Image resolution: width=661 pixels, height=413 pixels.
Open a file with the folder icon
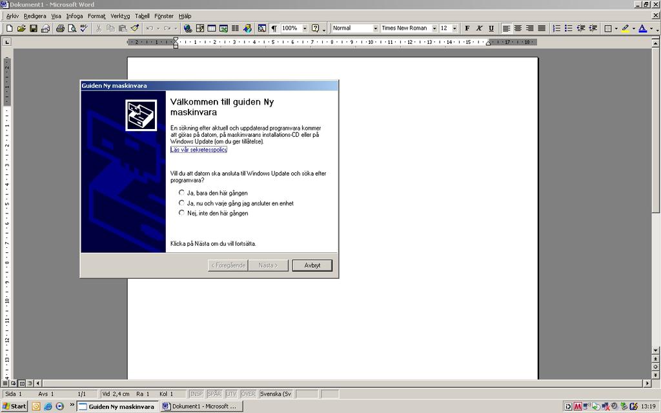[x=21, y=28]
